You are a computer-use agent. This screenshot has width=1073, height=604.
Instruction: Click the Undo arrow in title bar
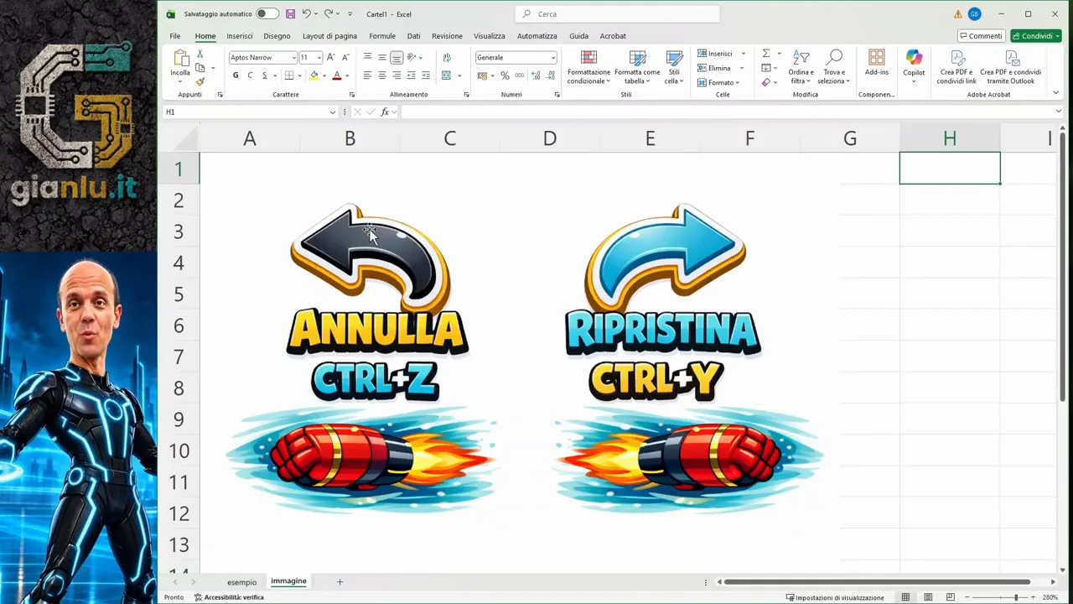[x=306, y=14]
